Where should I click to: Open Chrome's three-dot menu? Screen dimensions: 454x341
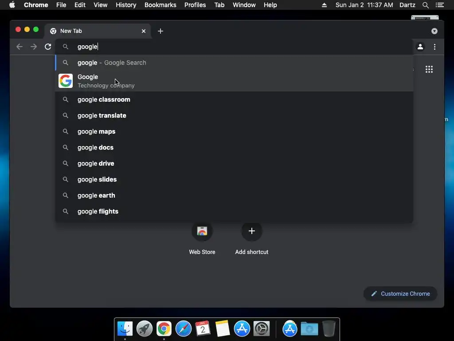[x=434, y=47]
